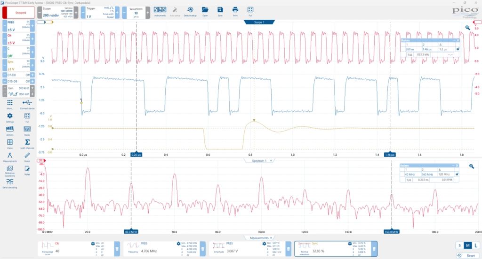Viewport: 482px width, 259px height.
Task: Decrease trigger level with Trigger minus button
Action: coord(83,13)
